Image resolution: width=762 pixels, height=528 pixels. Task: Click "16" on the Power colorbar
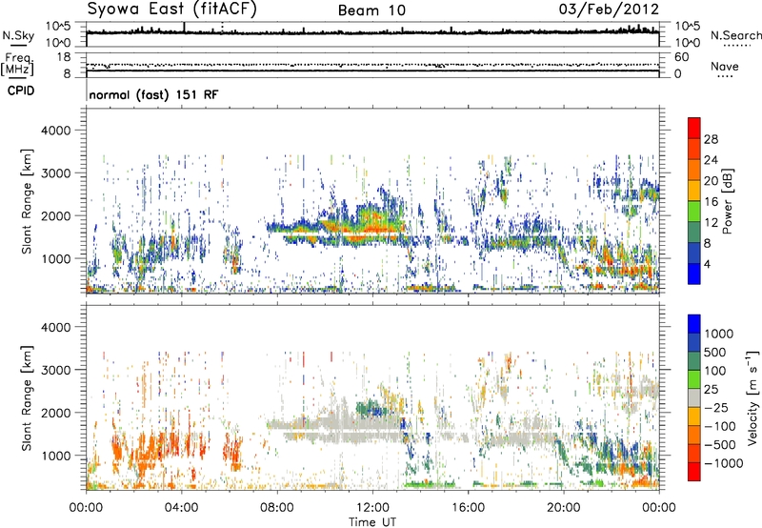[711, 202]
